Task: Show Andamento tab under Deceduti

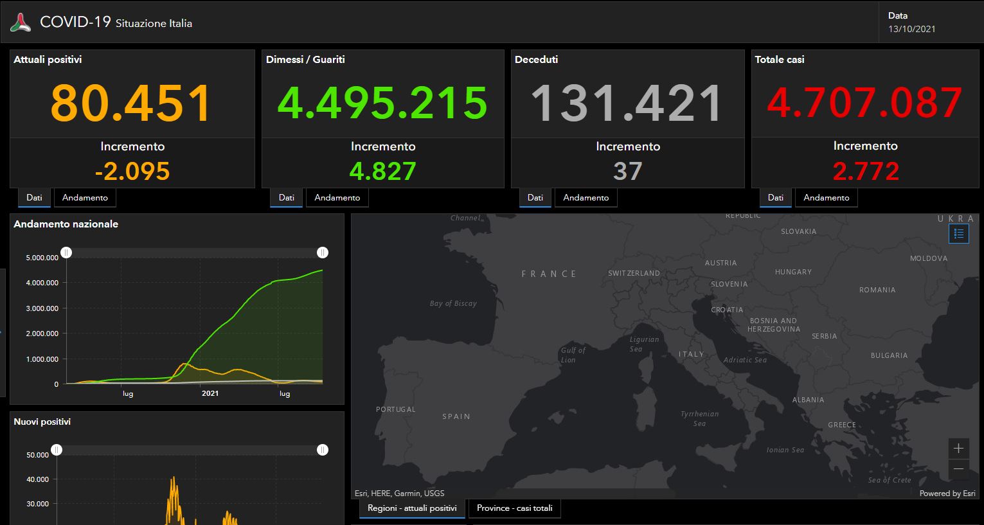Action: coord(586,197)
